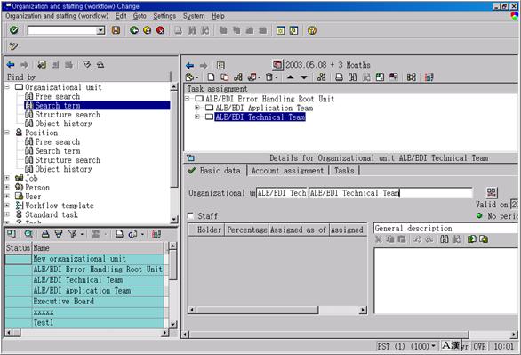Select Test1 row in hit list
This screenshot has height=355, width=521.
click(x=84, y=323)
